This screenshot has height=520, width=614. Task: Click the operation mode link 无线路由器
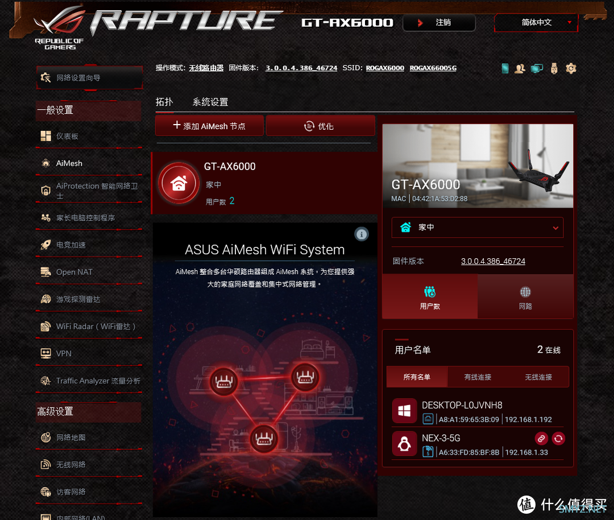pos(206,68)
